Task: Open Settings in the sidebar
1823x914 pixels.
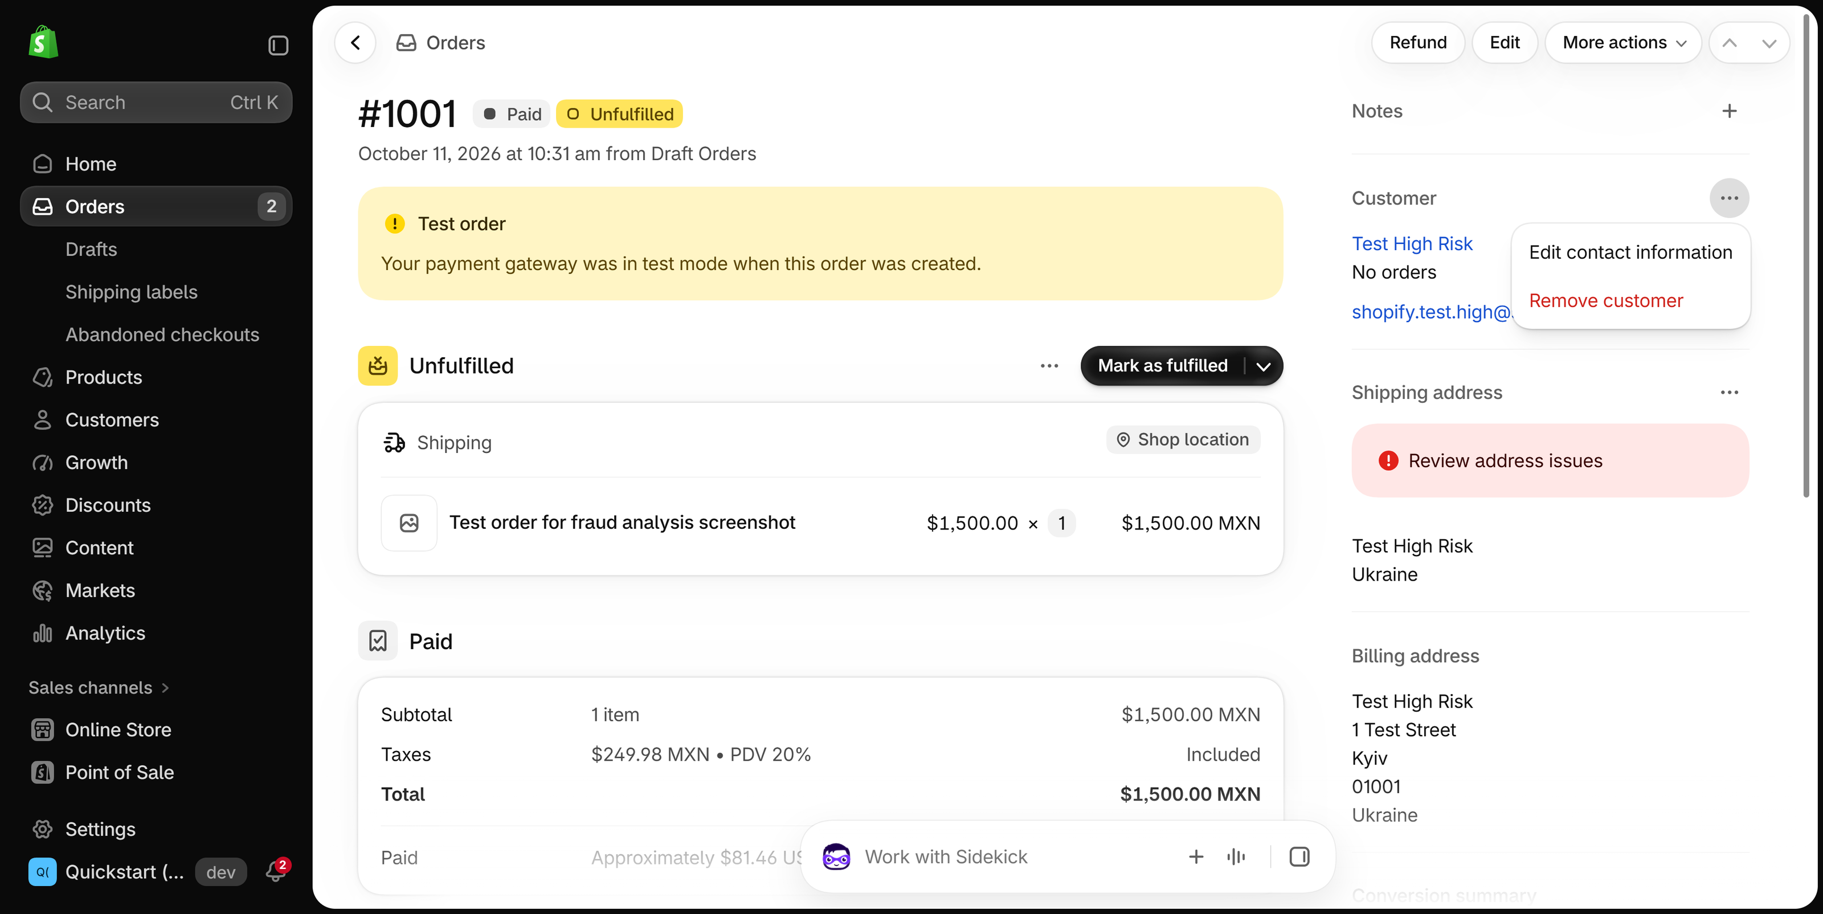Action: click(x=156, y=829)
